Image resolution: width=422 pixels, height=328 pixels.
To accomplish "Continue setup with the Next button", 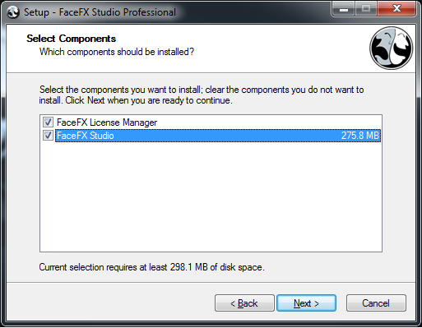I will point(306,303).
